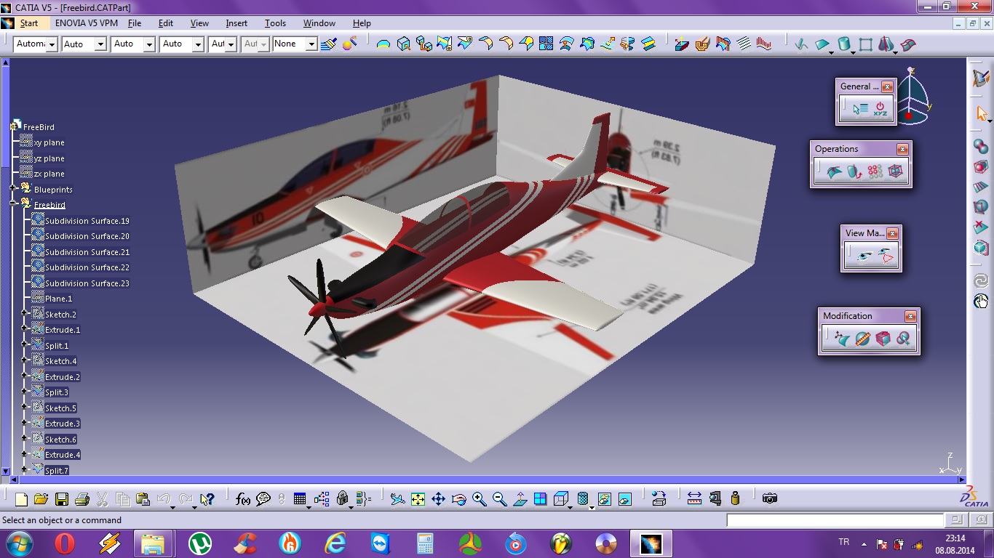Open the Insert menu
This screenshot has height=558, width=994.
pos(236,23)
